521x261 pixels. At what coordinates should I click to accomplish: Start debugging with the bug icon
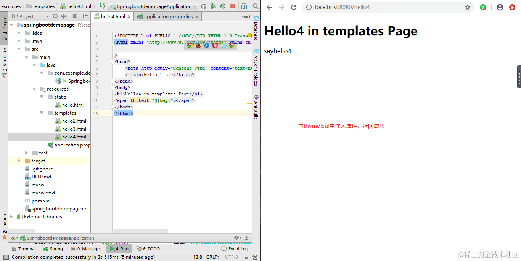(x=213, y=6)
